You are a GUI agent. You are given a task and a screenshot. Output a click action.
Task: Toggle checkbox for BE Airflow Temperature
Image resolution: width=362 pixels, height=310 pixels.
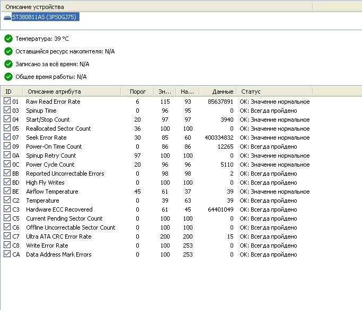[7, 191]
